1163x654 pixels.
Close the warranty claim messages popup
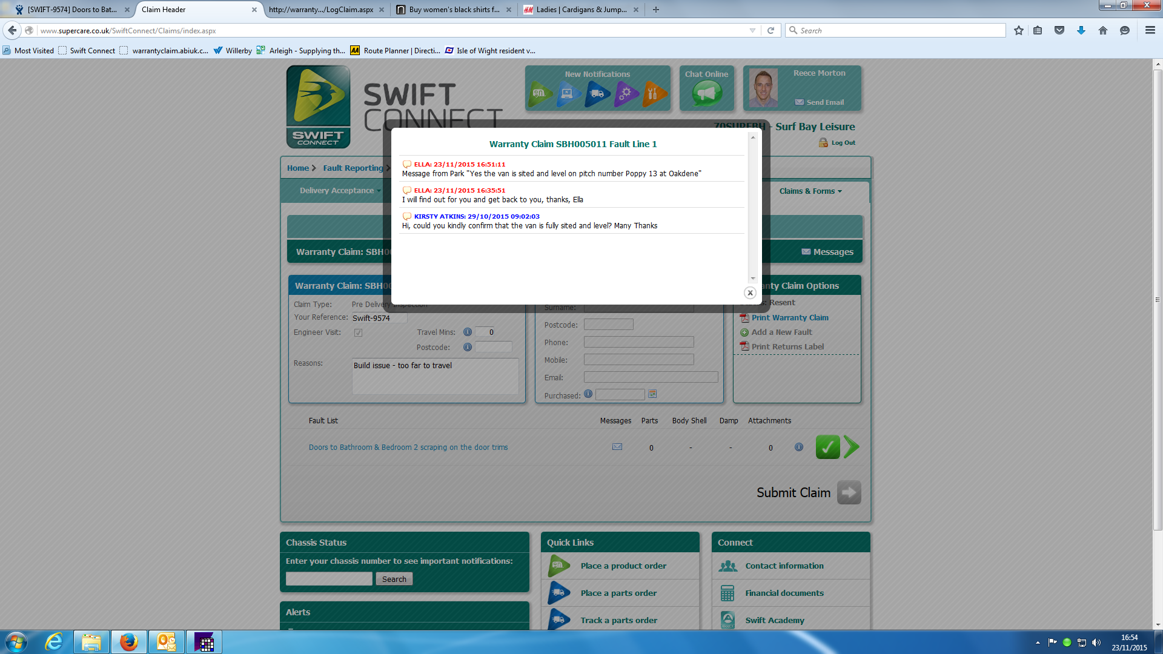[750, 293]
